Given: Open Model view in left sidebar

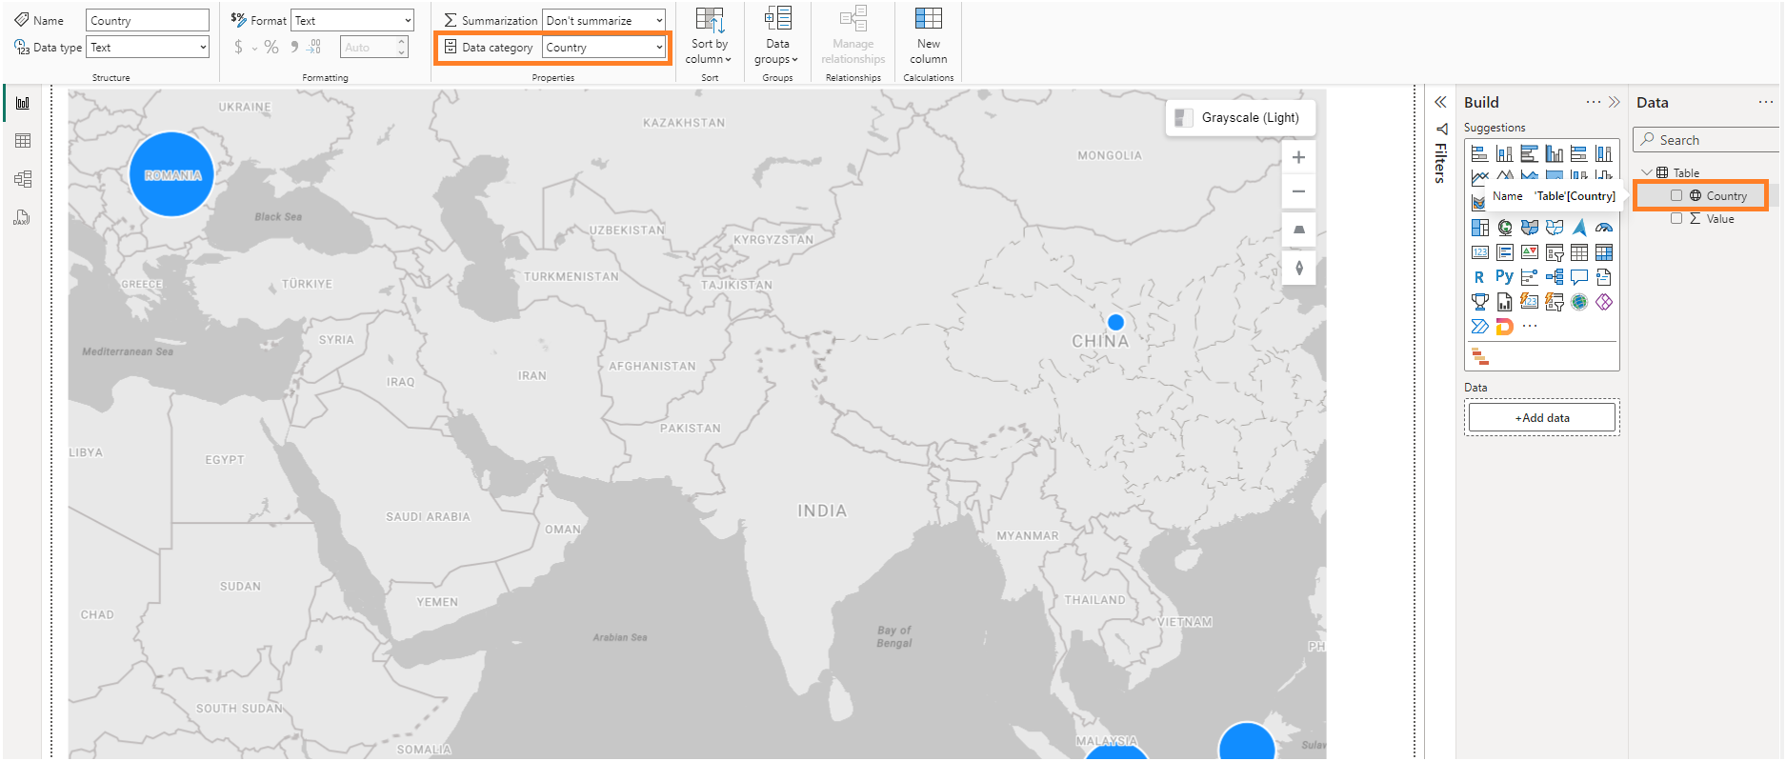Looking at the screenshot, I should [23, 179].
